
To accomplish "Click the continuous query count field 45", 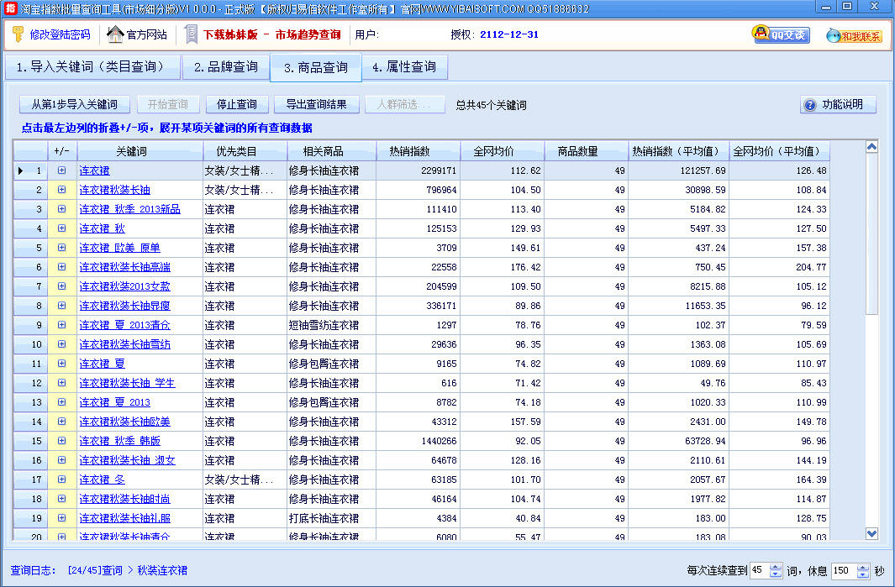I will [x=759, y=570].
